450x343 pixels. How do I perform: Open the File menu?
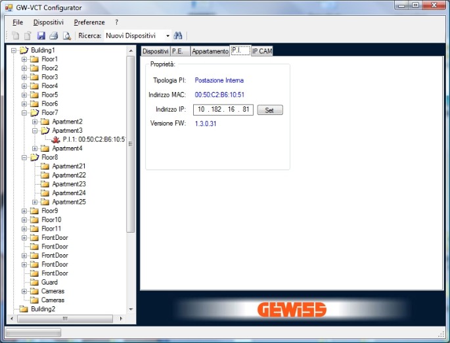[x=18, y=22]
